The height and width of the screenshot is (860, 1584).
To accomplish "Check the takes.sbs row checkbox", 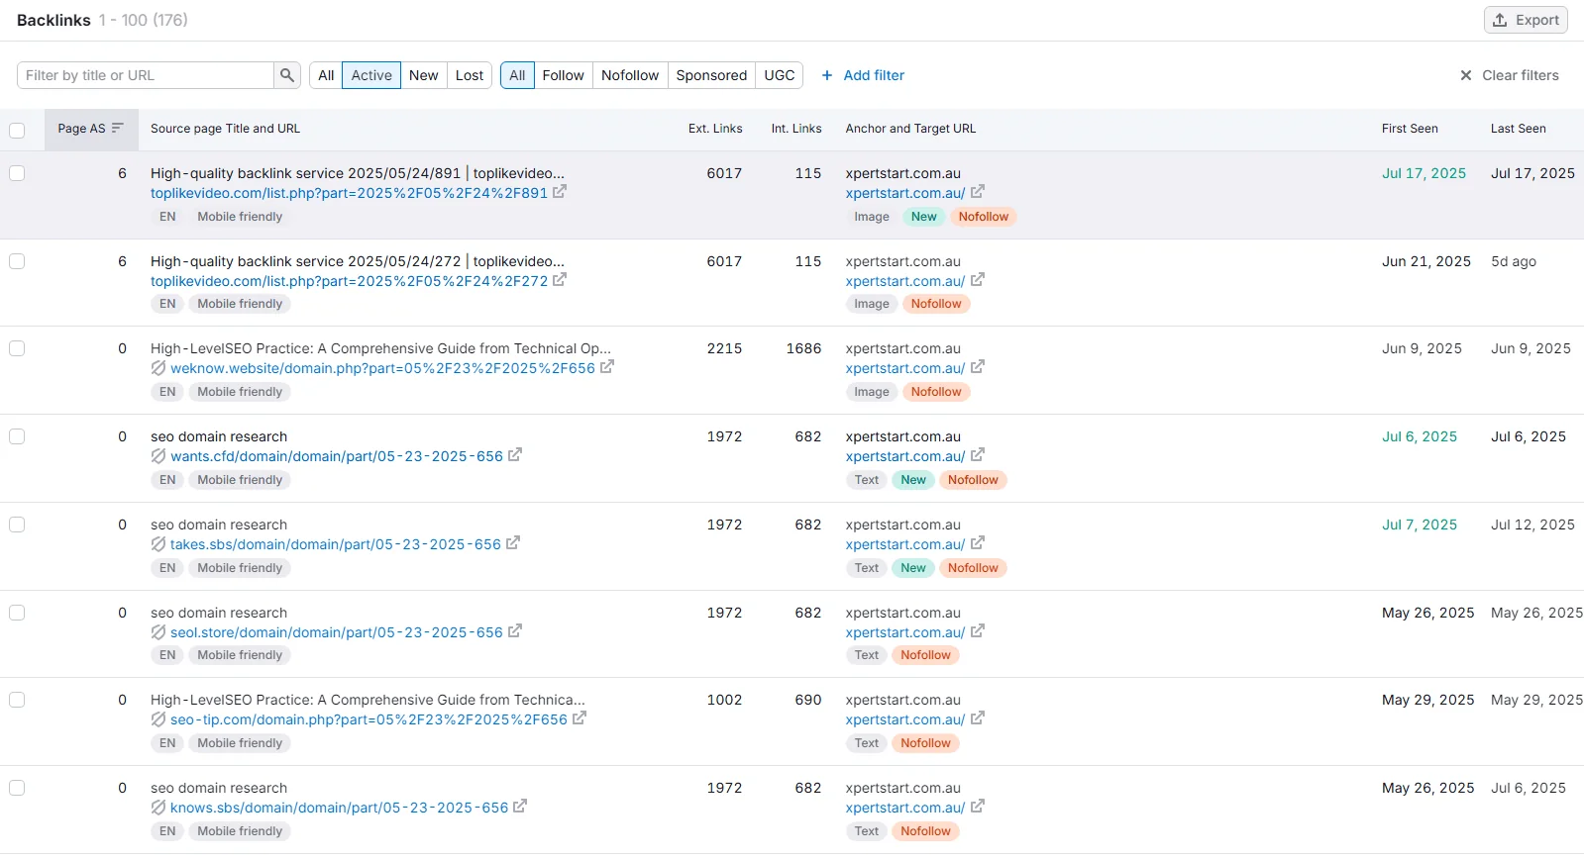I will (17, 525).
